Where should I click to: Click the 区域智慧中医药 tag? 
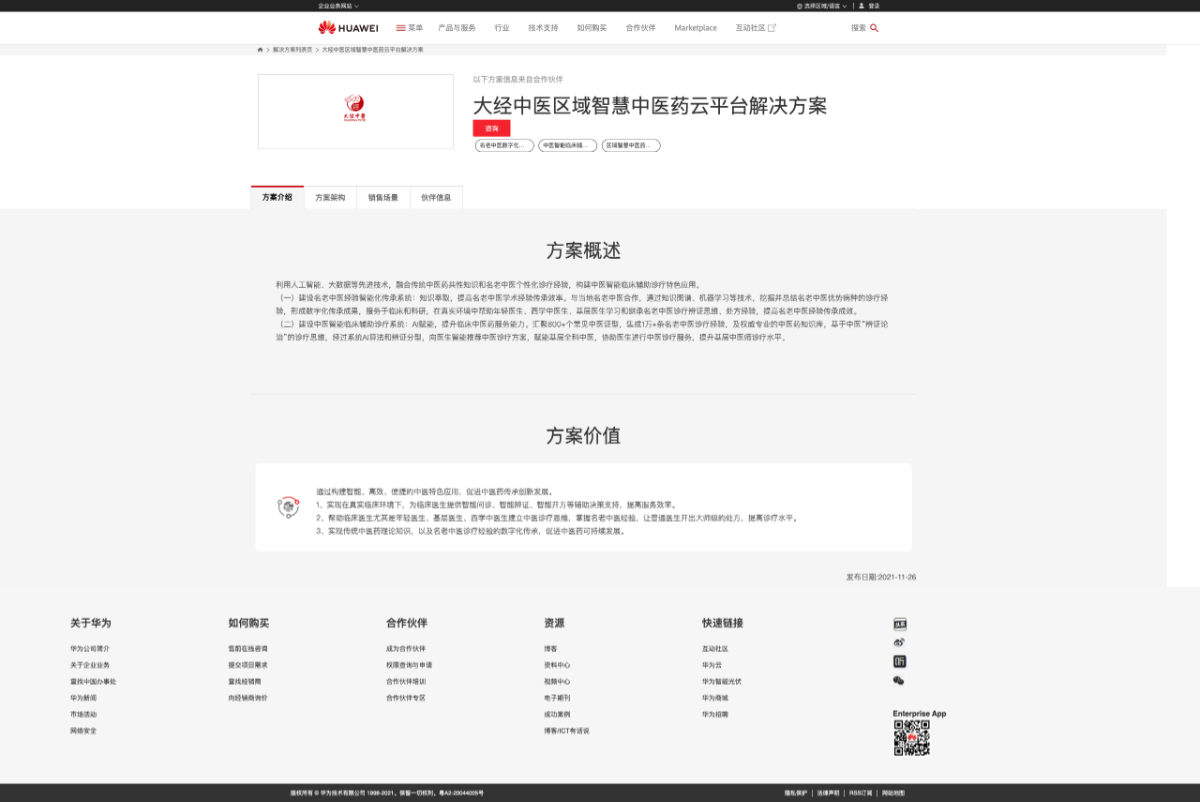coord(631,145)
